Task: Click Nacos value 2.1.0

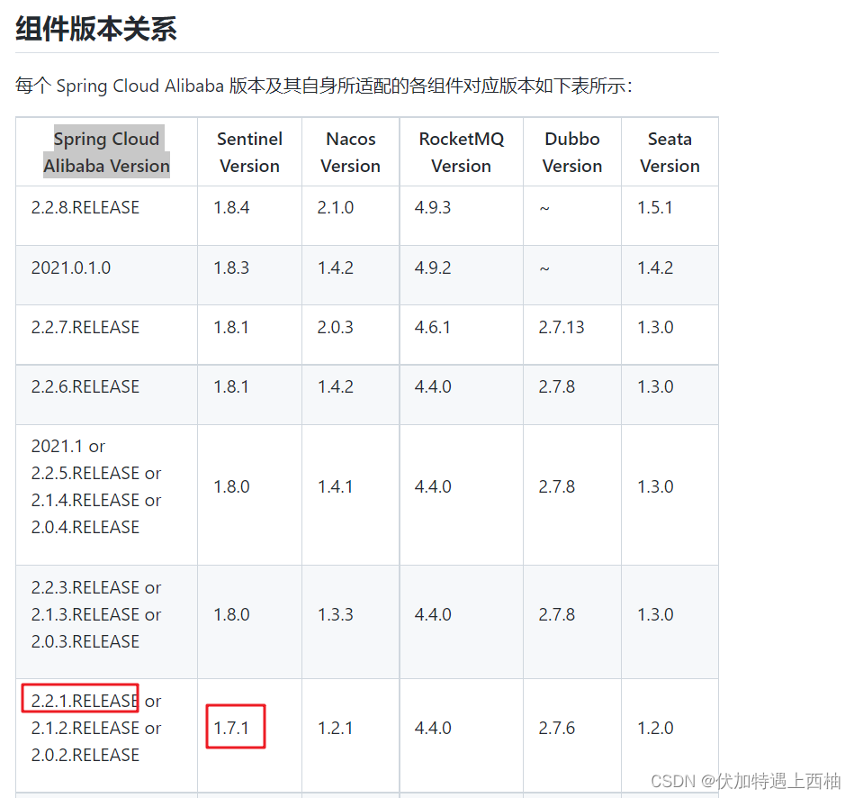Action: pos(336,208)
